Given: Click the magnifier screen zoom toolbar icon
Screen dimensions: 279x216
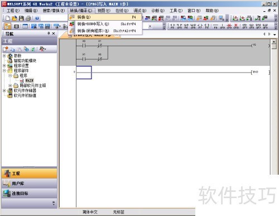Looking at the screenshot, I should tap(221, 18).
